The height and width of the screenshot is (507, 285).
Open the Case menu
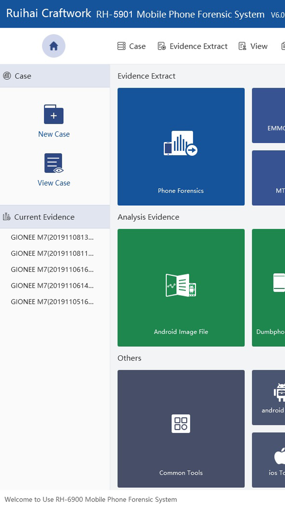pyautogui.click(x=132, y=46)
